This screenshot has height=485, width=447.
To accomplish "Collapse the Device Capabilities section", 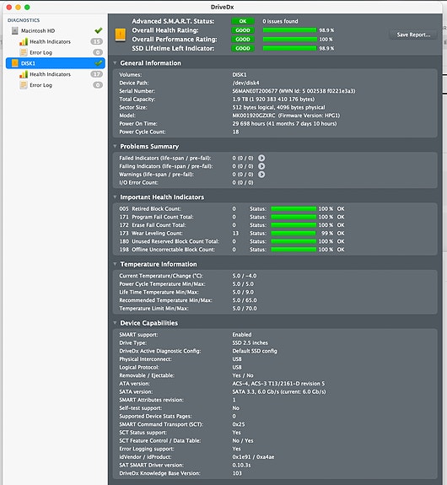I will click(115, 323).
